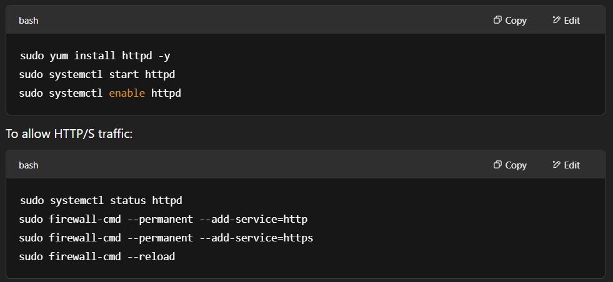Click the '-y' flag in the install command

(x=164, y=57)
